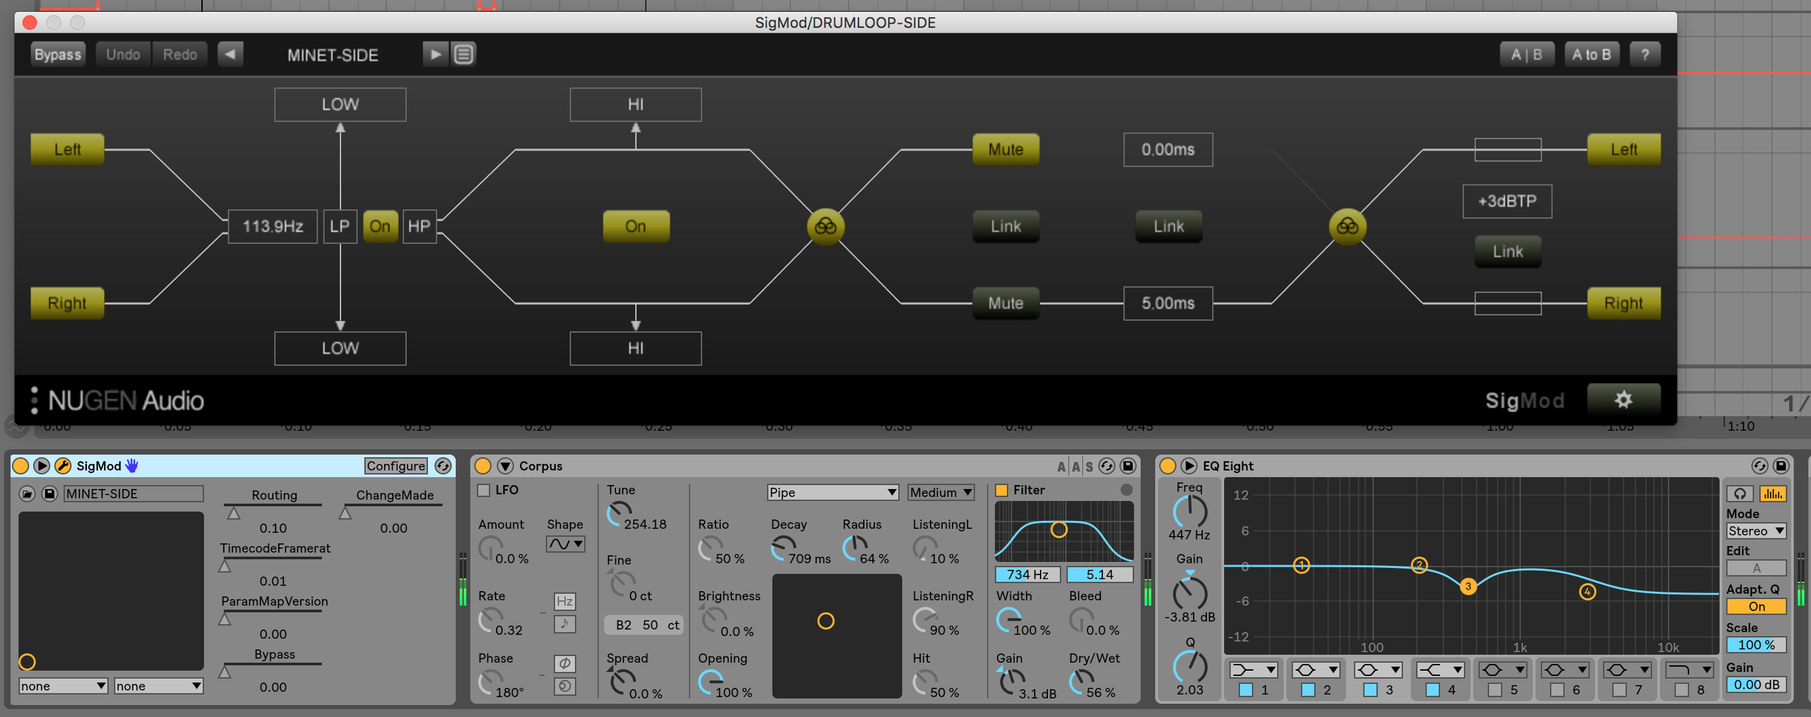Open the NUGEN Audio menu dots
1811x717 pixels.
pos(34,400)
